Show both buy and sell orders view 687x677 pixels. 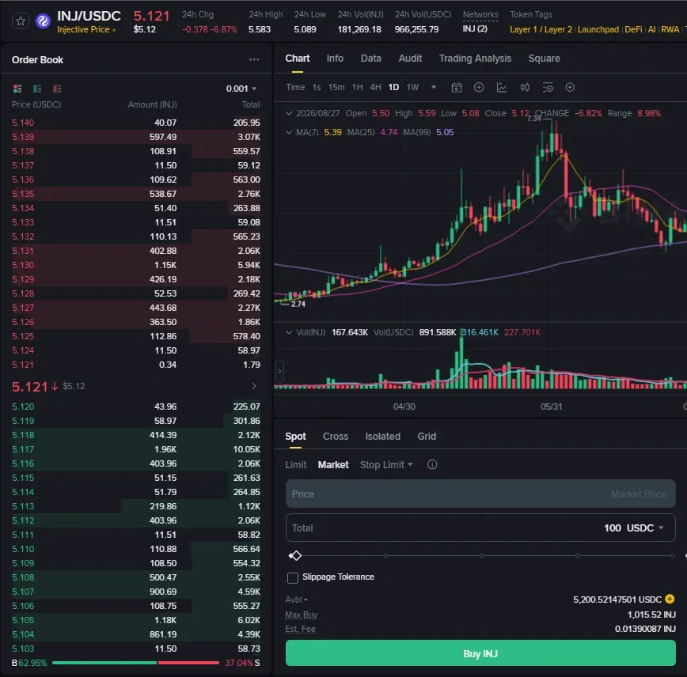(x=17, y=89)
